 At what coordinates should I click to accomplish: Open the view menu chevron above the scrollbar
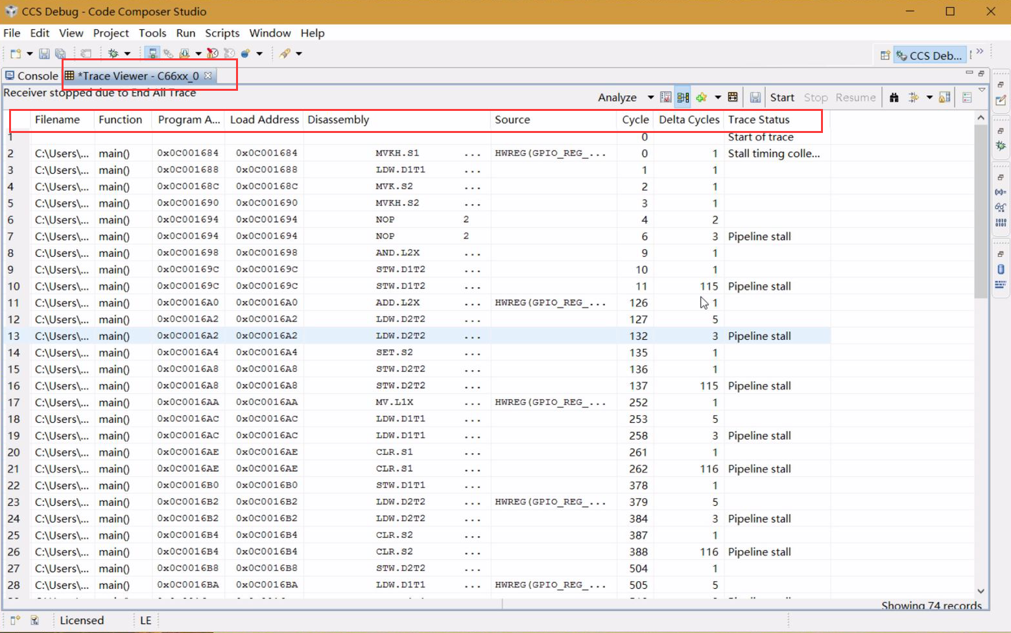(982, 90)
